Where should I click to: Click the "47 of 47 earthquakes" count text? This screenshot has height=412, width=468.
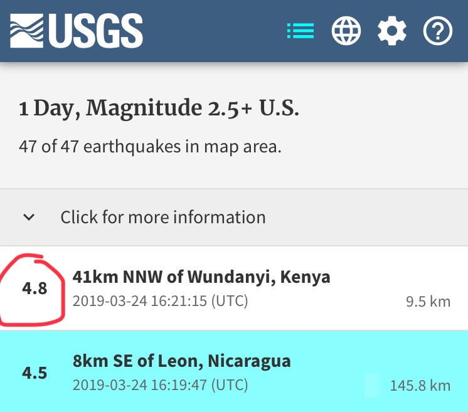click(151, 147)
